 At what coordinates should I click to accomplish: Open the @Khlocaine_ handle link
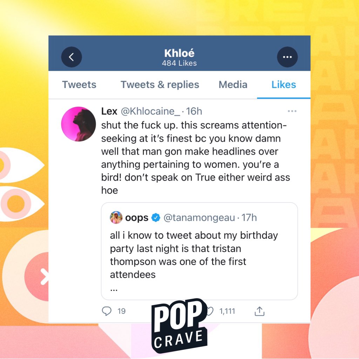click(x=150, y=111)
